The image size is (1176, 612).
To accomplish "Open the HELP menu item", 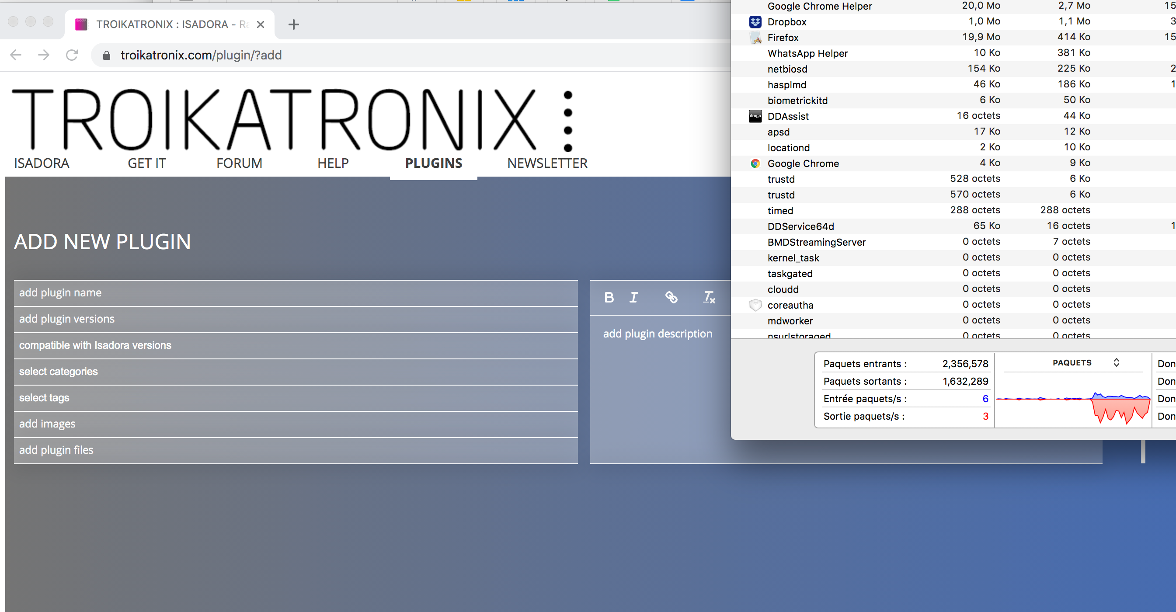I will click(333, 163).
